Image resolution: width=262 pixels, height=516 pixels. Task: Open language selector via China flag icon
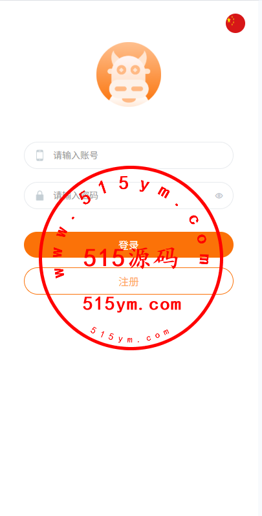(235, 23)
